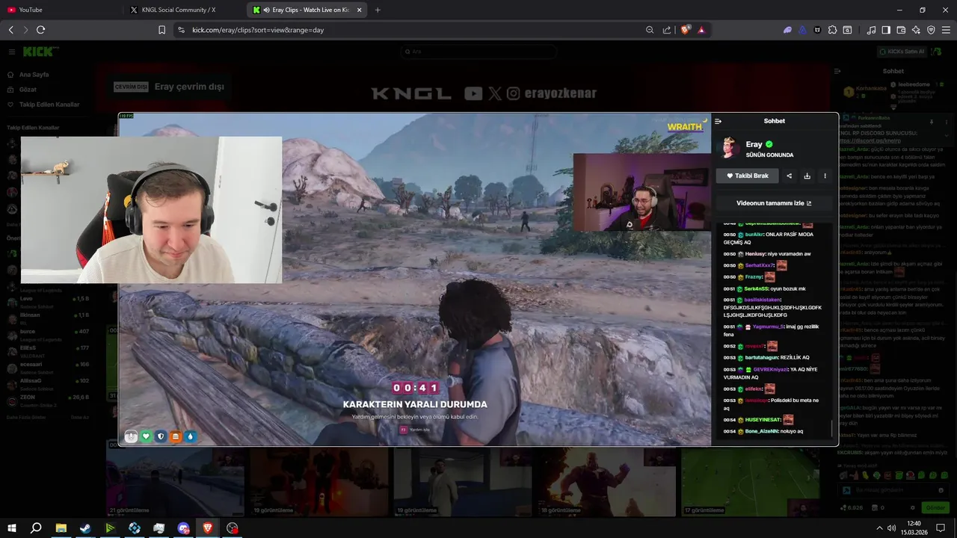The width and height of the screenshot is (957, 538).
Task: Bookmark this page with bookmark icon
Action: 161,30
